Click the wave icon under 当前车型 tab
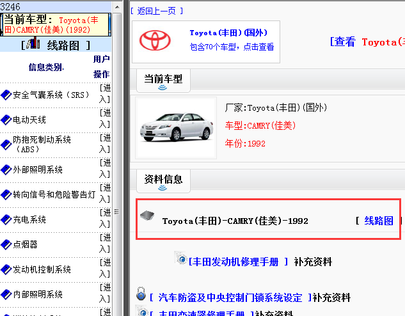The width and height of the screenshot is (405, 316). pos(163,88)
